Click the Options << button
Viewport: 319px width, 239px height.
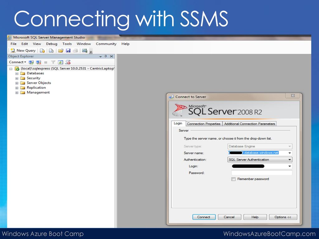pos(283,217)
